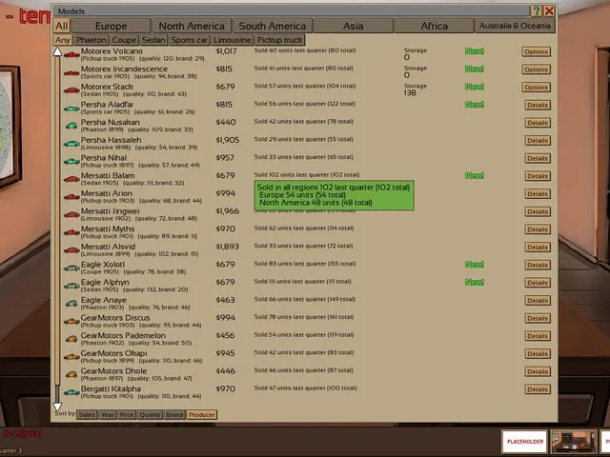Viewport: 610px width, 457px height.
Task: Click the Eagle Anaye phaeton icon
Action: [71, 304]
